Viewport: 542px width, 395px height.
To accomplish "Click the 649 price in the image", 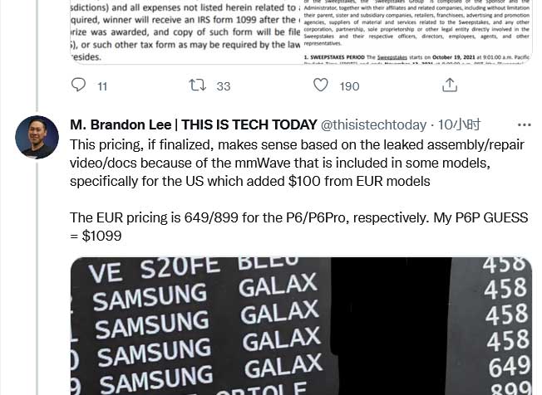I will pyautogui.click(x=509, y=366).
